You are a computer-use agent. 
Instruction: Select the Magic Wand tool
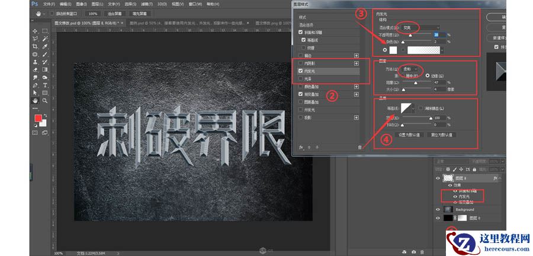[45, 38]
